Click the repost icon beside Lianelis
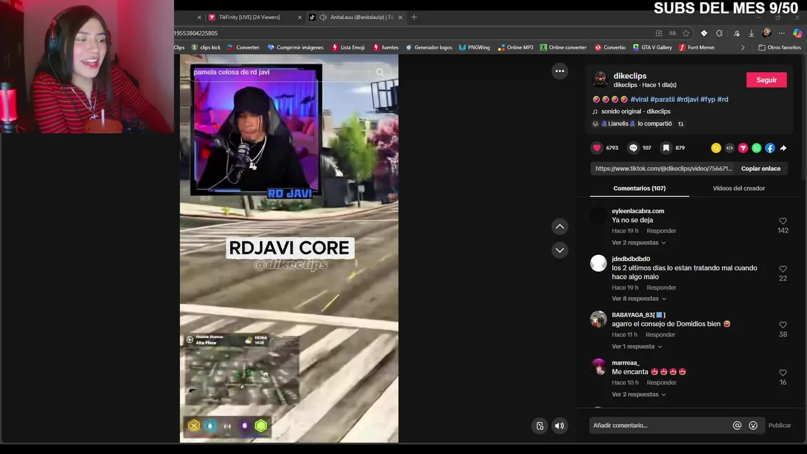Screen dimensions: 807x454 680,124
